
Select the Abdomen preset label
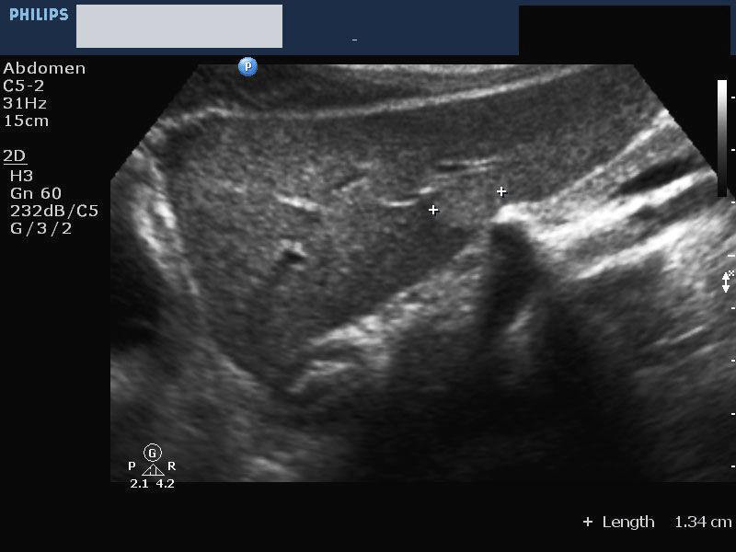click(x=44, y=68)
